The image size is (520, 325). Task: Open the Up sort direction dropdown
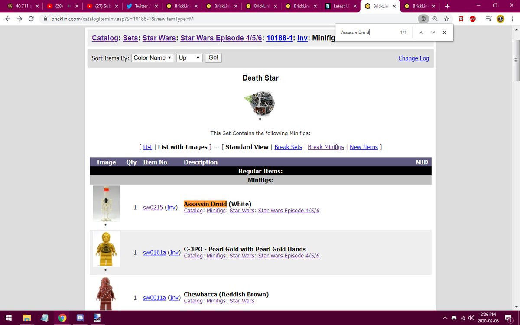point(189,58)
